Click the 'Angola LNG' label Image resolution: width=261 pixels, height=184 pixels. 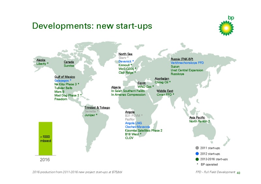coord(133,123)
